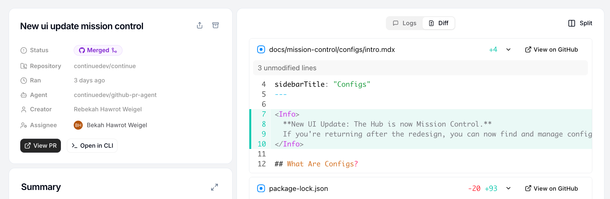This screenshot has height=199, width=610.
Task: Collapse the intro.mdx diff chevron
Action: [x=508, y=50]
